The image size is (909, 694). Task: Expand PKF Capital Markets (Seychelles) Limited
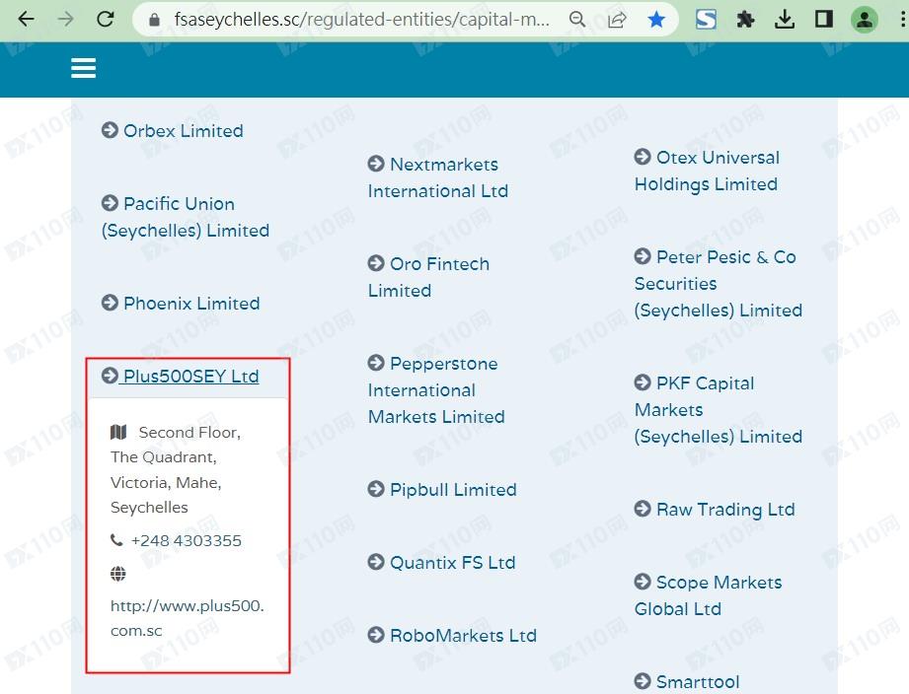coord(719,410)
